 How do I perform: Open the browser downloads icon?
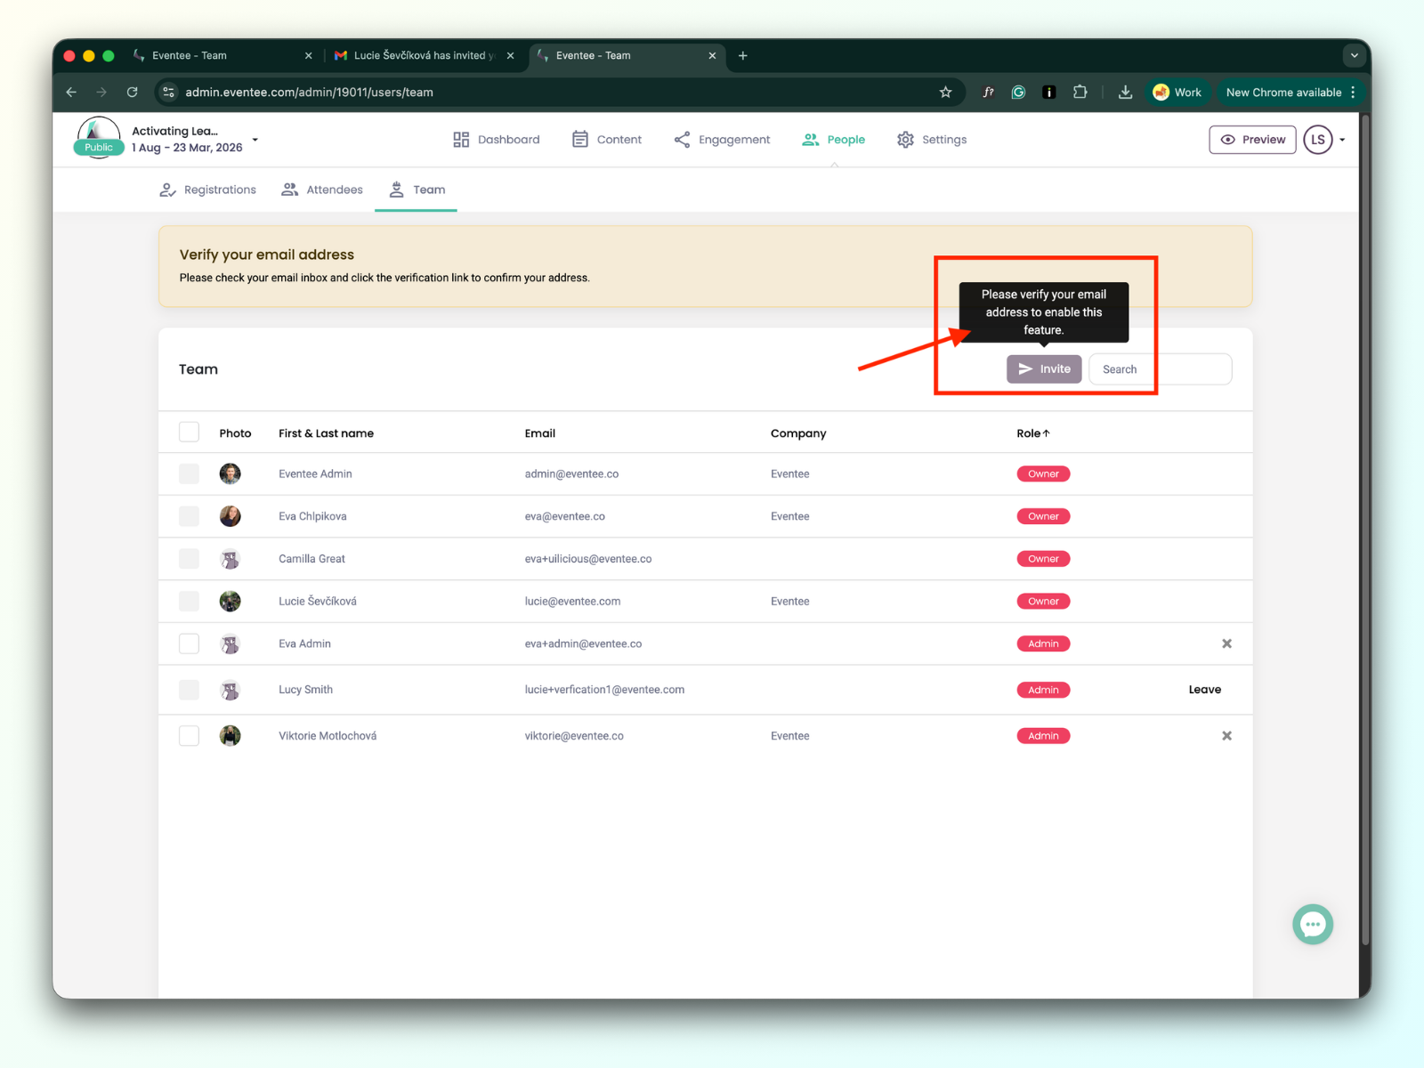click(x=1125, y=93)
